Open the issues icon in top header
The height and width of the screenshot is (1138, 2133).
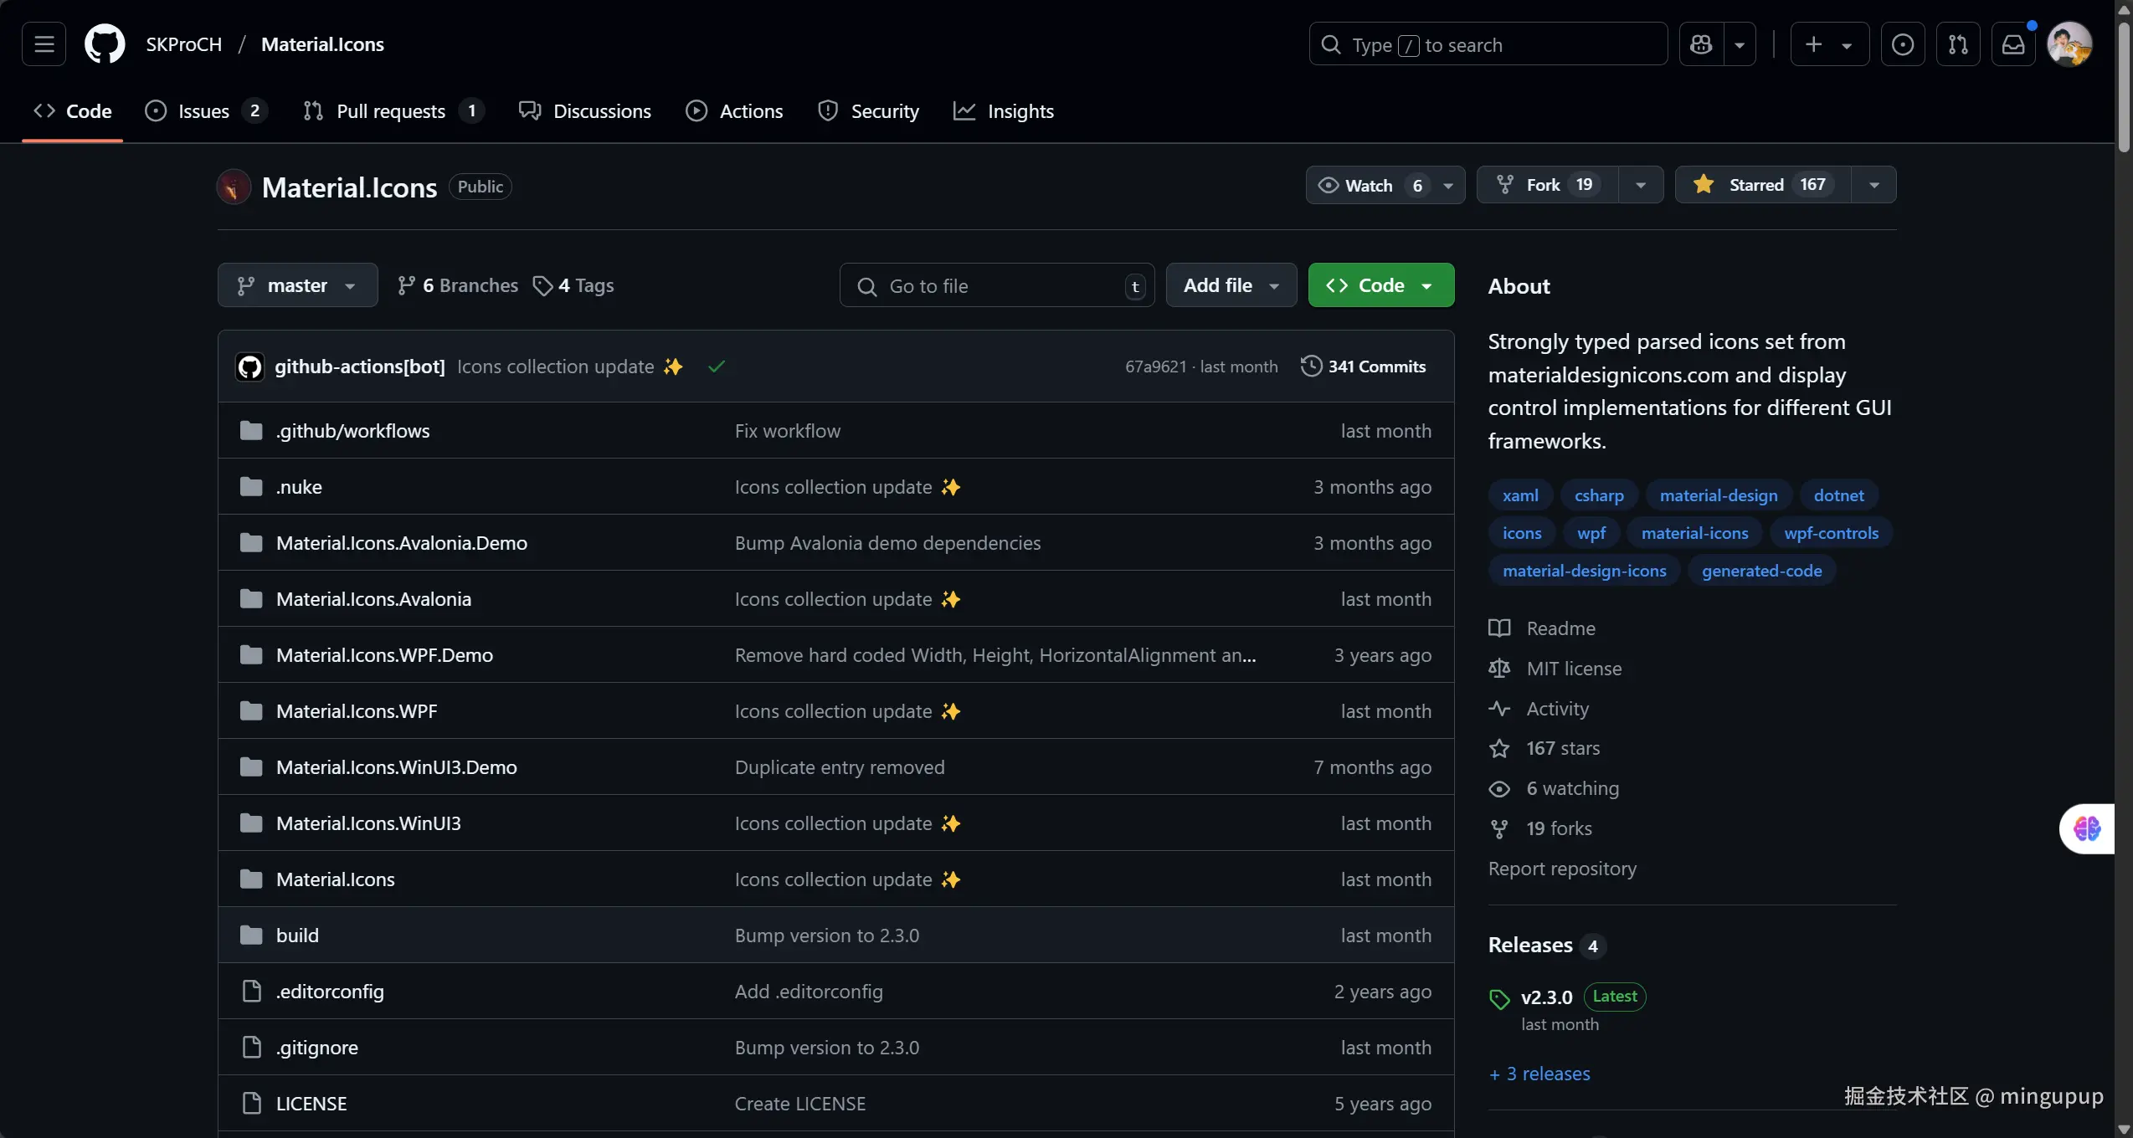1902,44
